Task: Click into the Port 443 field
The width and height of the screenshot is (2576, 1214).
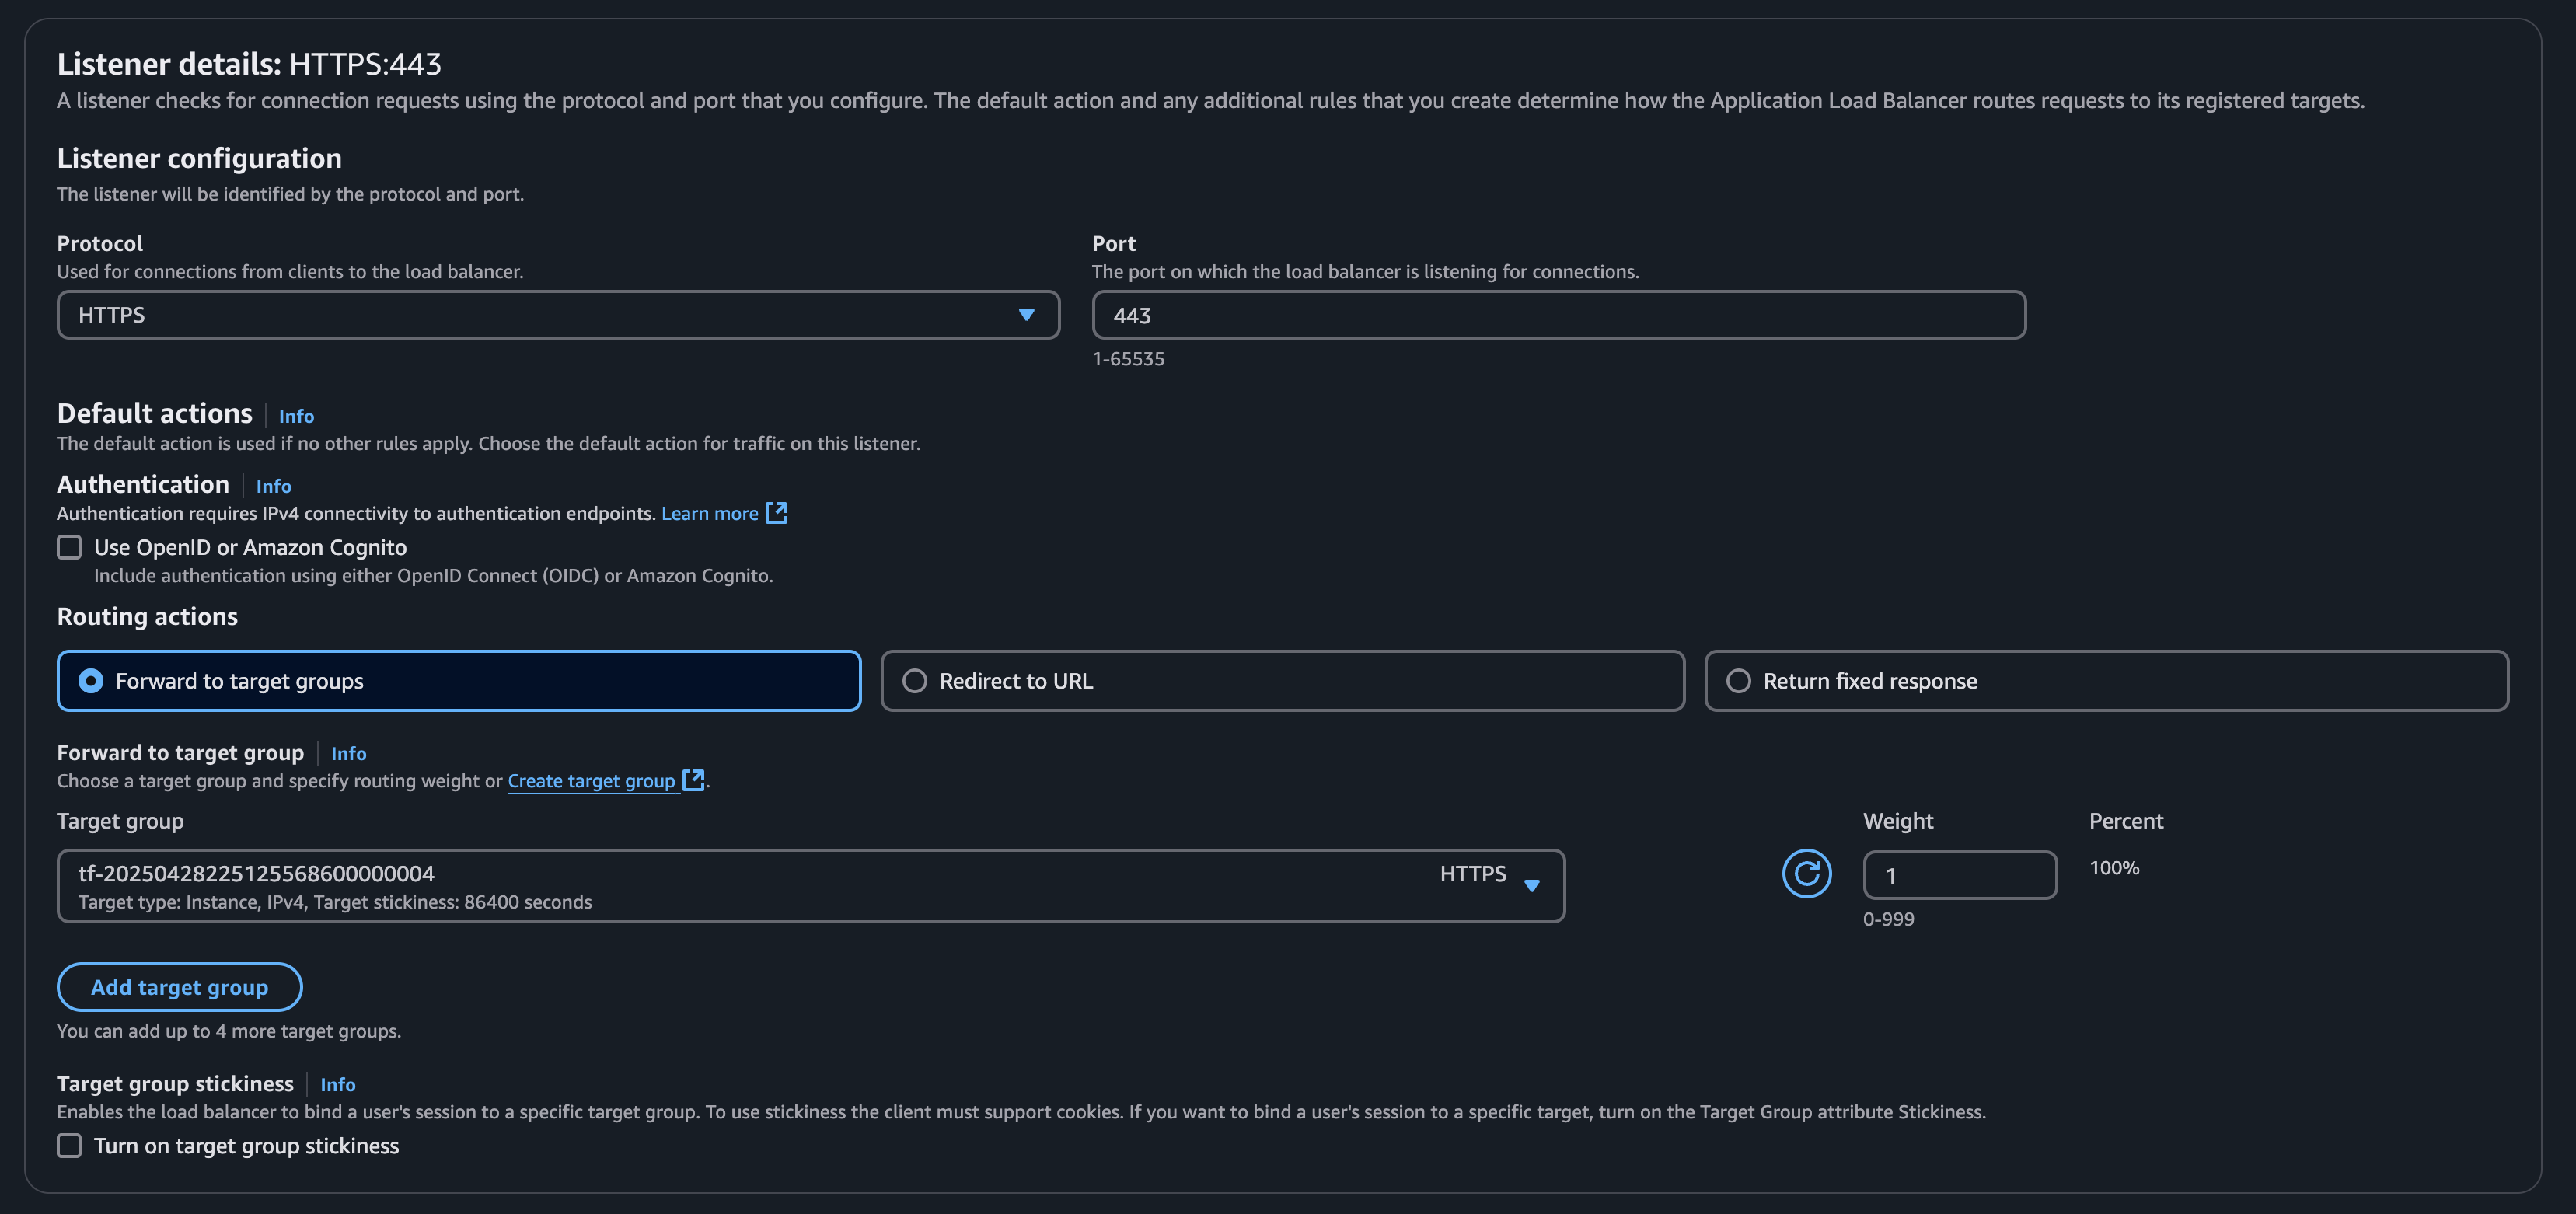Action: click(1558, 315)
